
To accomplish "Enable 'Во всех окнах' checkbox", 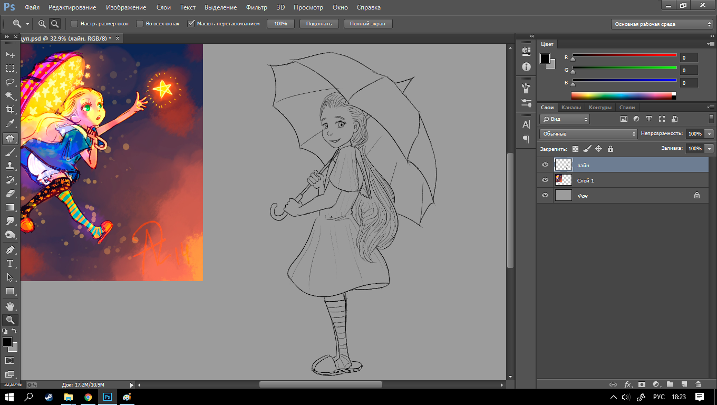I will 140,24.
